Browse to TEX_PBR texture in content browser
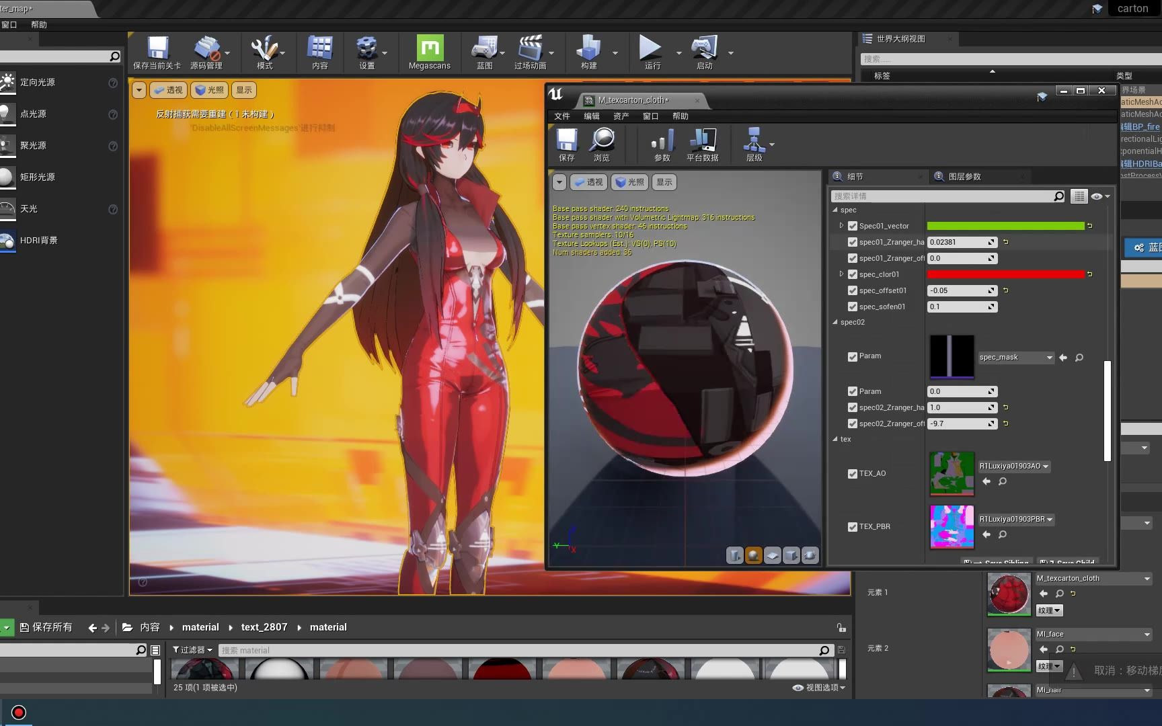Screen dimensions: 1162x726 (x=1003, y=534)
